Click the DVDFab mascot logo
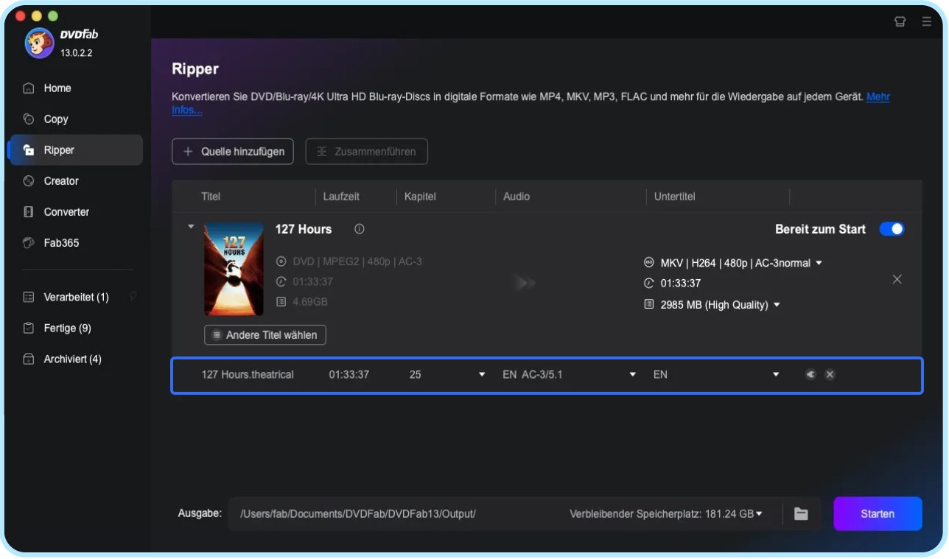 (39, 43)
